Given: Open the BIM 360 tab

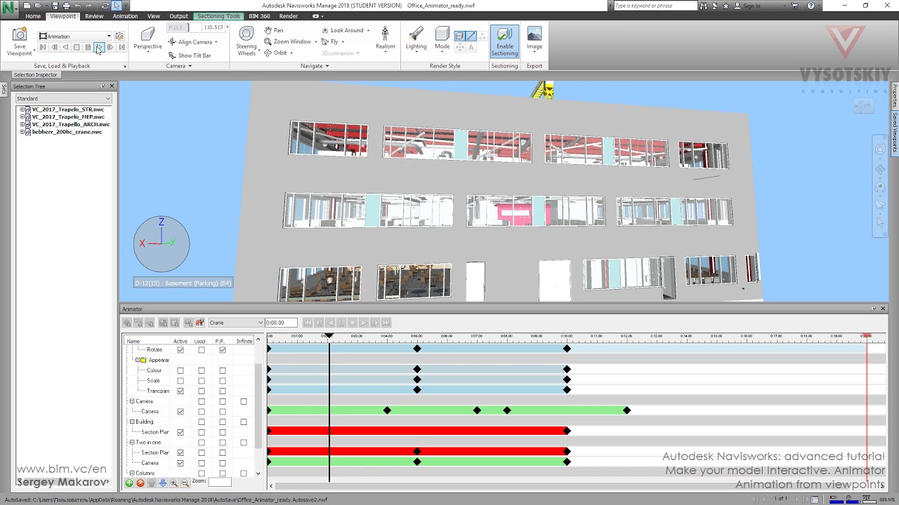Looking at the screenshot, I should point(259,16).
